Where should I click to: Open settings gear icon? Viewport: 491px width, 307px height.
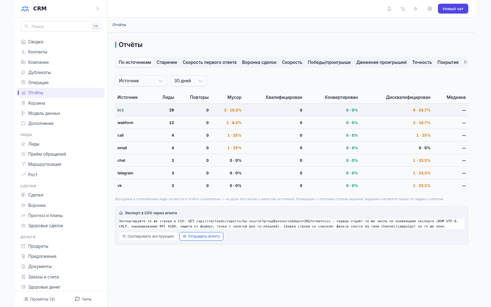(x=430, y=9)
